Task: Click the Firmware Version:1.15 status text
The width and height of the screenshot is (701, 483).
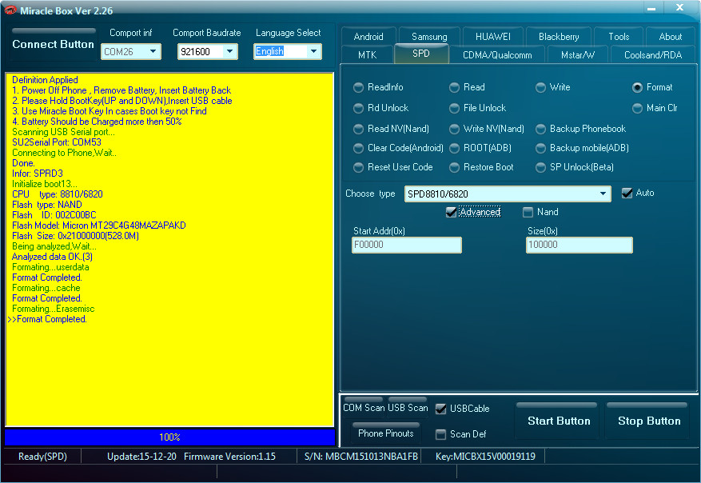Action: pyautogui.click(x=229, y=457)
